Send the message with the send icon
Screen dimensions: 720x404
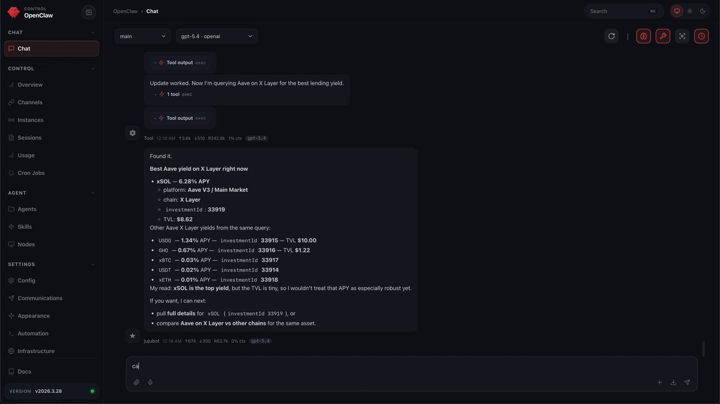click(687, 382)
